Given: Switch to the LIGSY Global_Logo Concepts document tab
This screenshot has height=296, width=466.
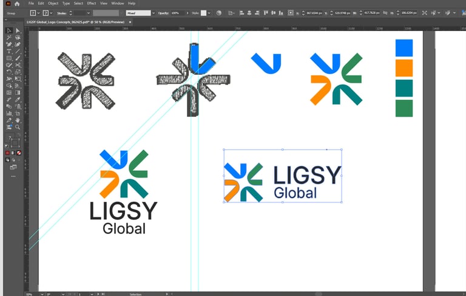Looking at the screenshot, I should 75,22.
